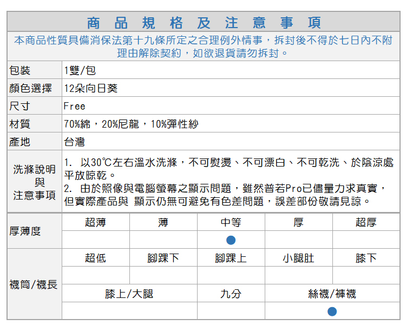The height and width of the screenshot is (332, 406).
Task: Select the 超厚 thickness column header
Action: coord(366,222)
